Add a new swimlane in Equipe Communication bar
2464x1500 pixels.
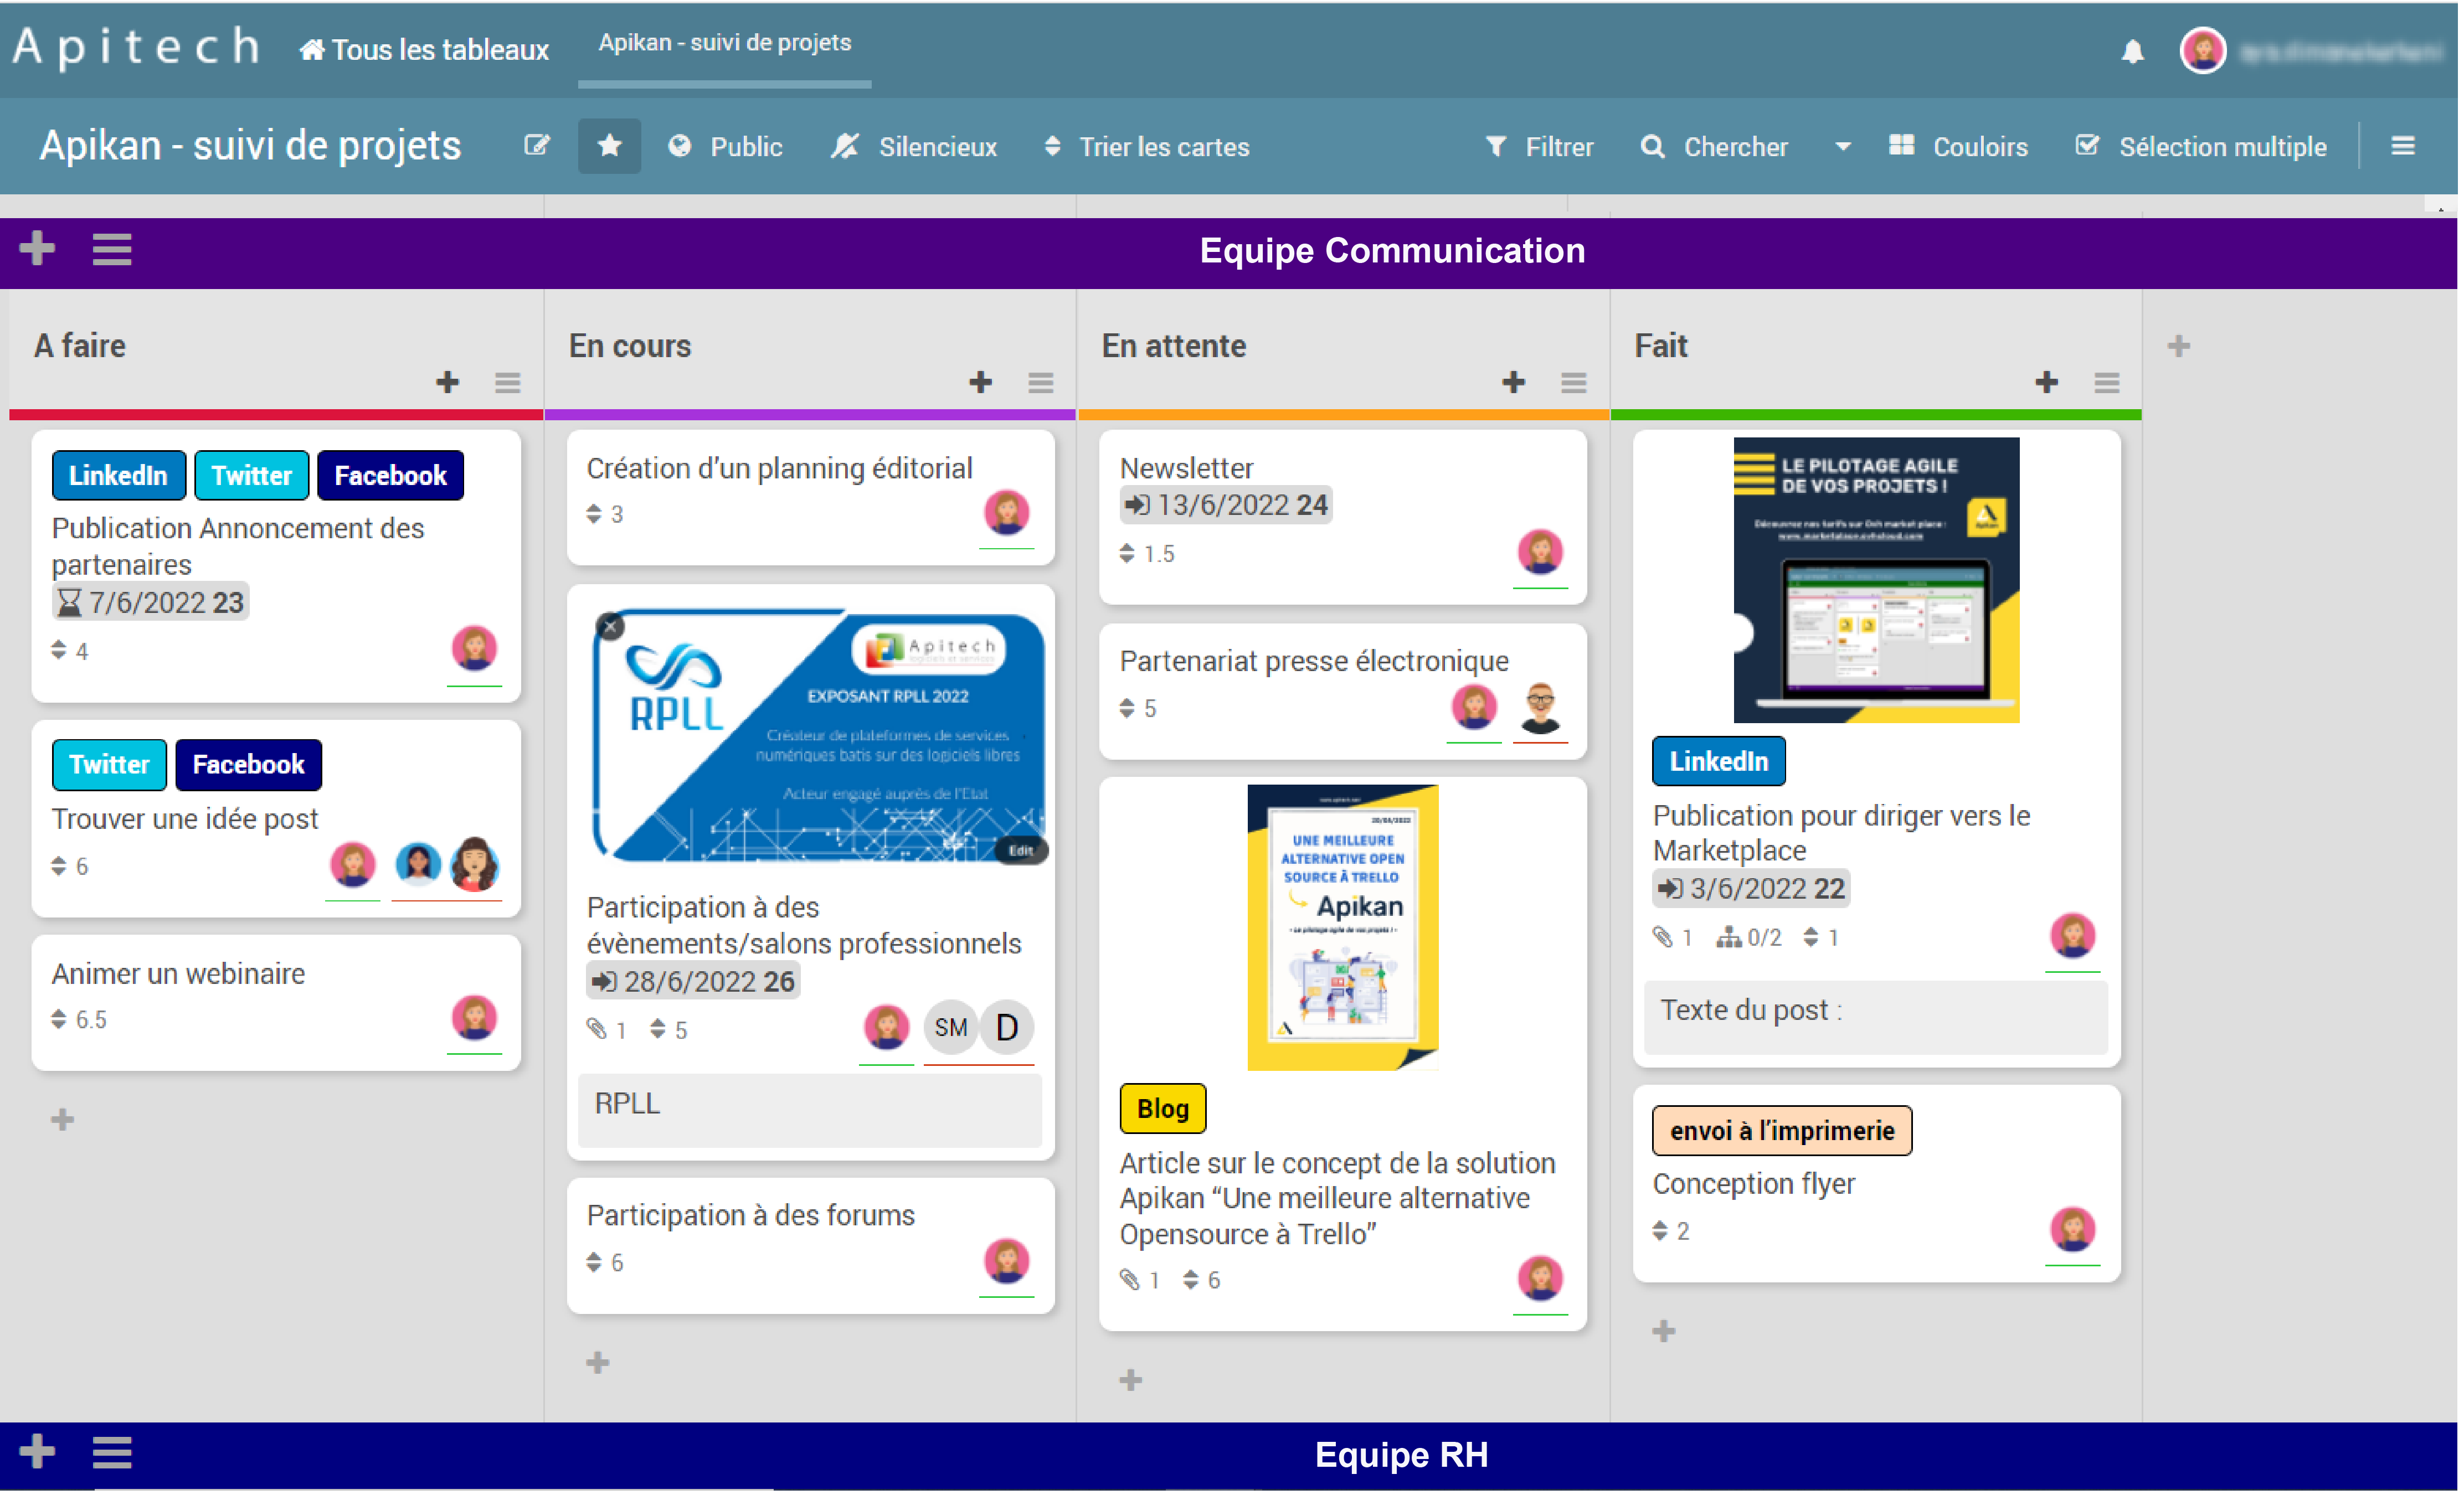pos(37,248)
